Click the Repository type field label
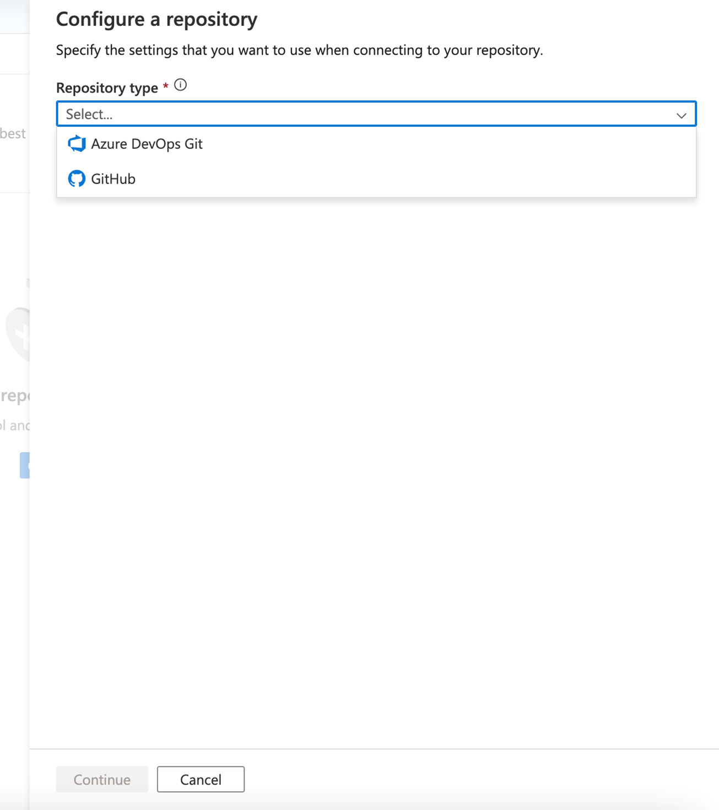Viewport: 719px width, 810px height. (107, 88)
